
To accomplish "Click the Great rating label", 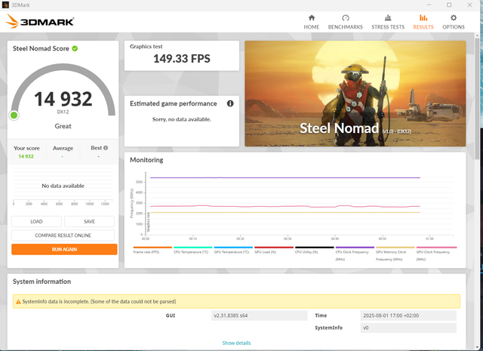I will point(63,126).
